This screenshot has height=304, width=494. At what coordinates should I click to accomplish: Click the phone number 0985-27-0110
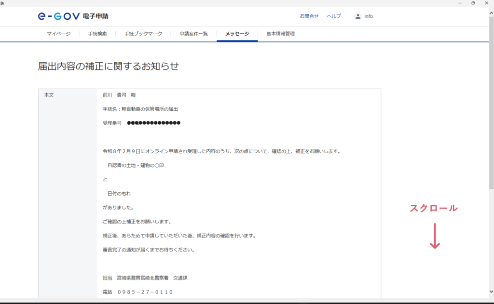(x=145, y=292)
